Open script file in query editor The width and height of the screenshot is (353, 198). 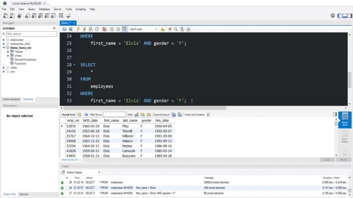click(x=65, y=29)
